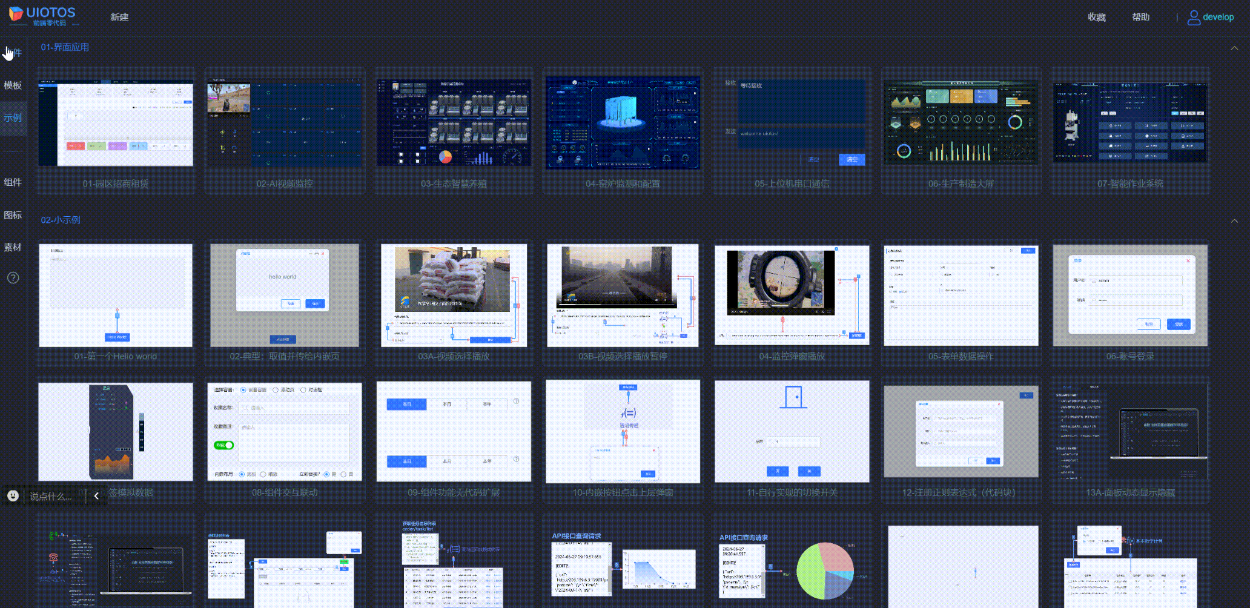This screenshot has width=1250, height=608.
Task: Open the 04-窑炉监测和配置 example thumbnail
Action: tap(623, 123)
